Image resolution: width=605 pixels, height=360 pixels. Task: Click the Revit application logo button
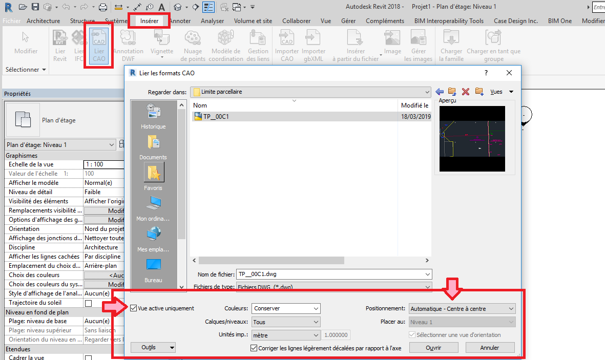[x=8, y=7]
